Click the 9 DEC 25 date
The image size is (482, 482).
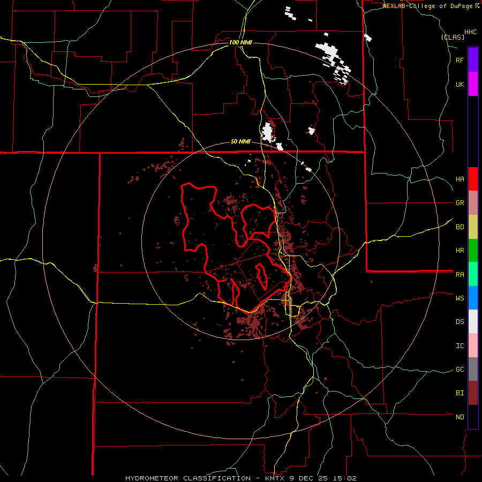tap(308, 478)
